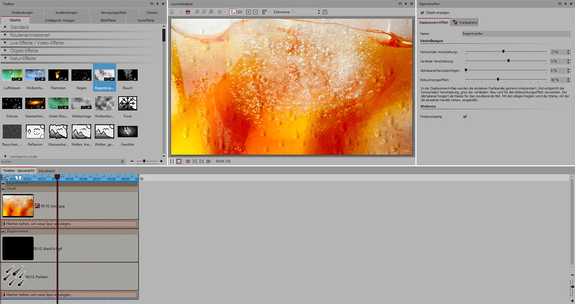This screenshot has height=304, width=575.
Task: Collapse the Natur-Effekte category
Action: [5, 58]
